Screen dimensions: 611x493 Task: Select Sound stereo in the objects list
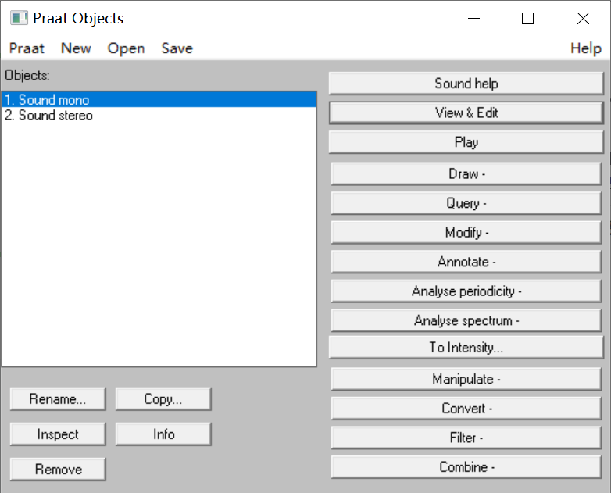(x=48, y=116)
